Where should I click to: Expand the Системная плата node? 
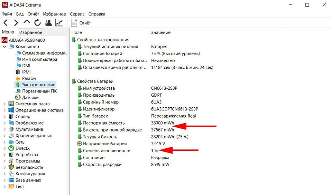4,104
